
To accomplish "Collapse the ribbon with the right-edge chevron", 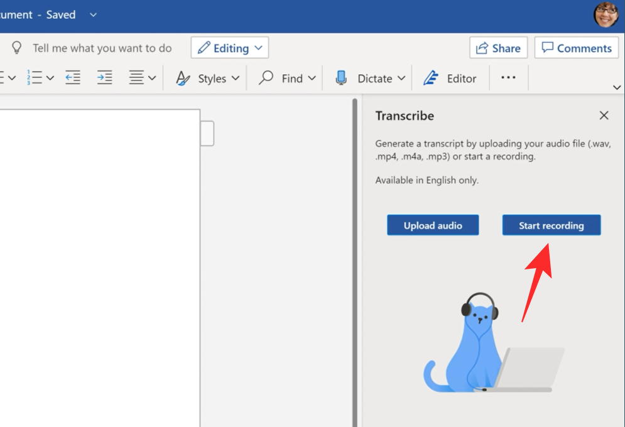I will [x=617, y=87].
